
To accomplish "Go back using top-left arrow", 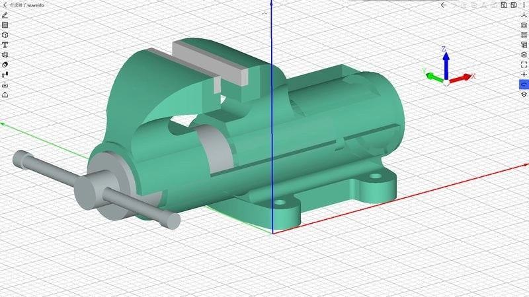I will (3, 5).
